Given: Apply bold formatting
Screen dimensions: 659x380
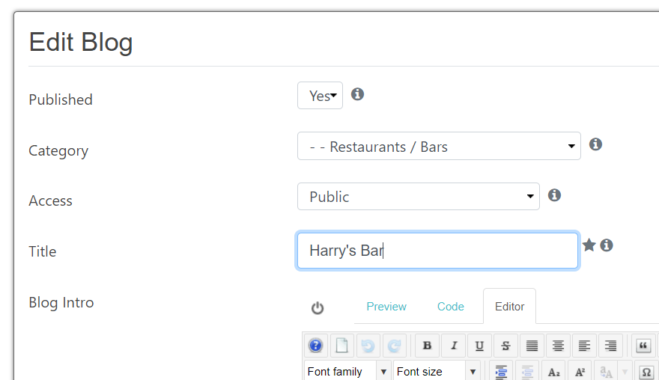Looking at the screenshot, I should (x=427, y=346).
